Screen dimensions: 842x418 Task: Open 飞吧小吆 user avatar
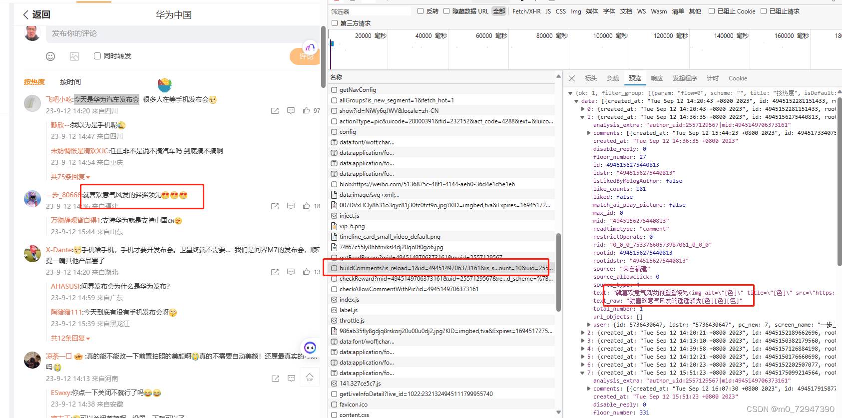(x=32, y=103)
